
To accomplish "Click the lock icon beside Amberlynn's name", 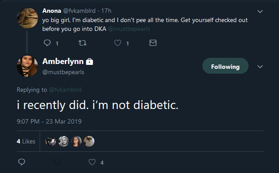I will pyautogui.click(x=89, y=62).
